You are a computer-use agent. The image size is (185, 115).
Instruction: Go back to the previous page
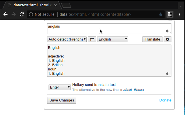pyautogui.click(x=5, y=14)
